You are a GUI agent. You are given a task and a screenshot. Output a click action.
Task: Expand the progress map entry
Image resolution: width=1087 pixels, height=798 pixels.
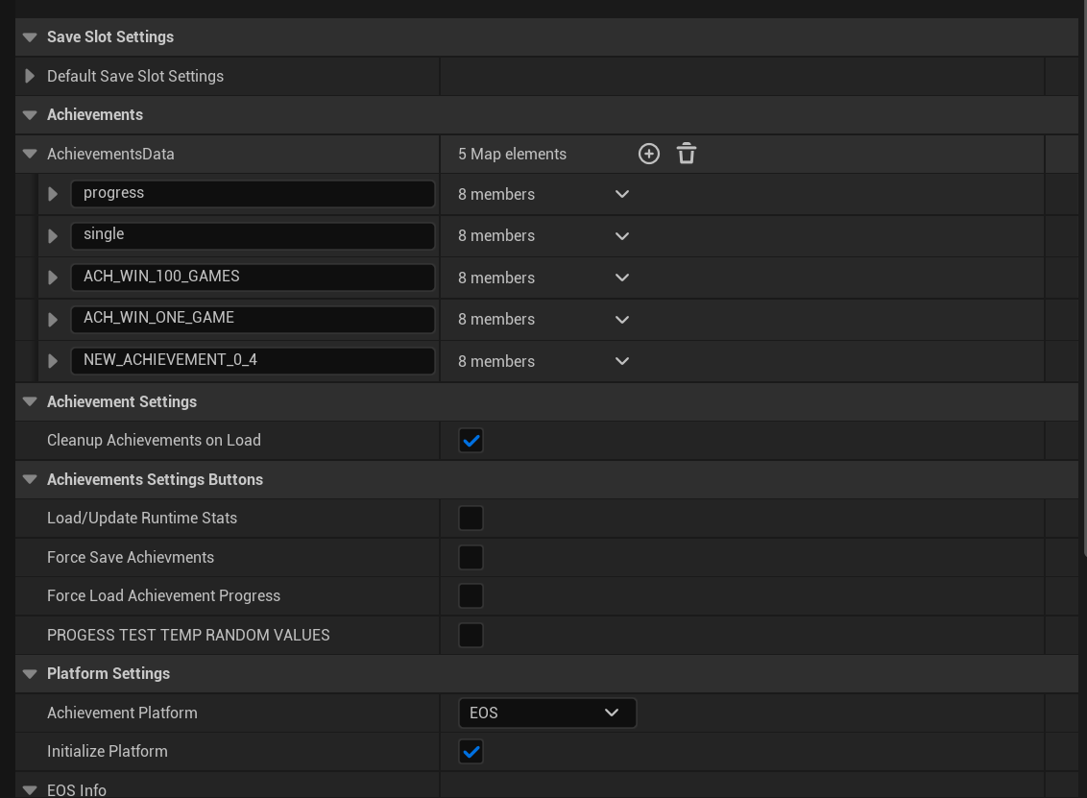[x=53, y=194]
